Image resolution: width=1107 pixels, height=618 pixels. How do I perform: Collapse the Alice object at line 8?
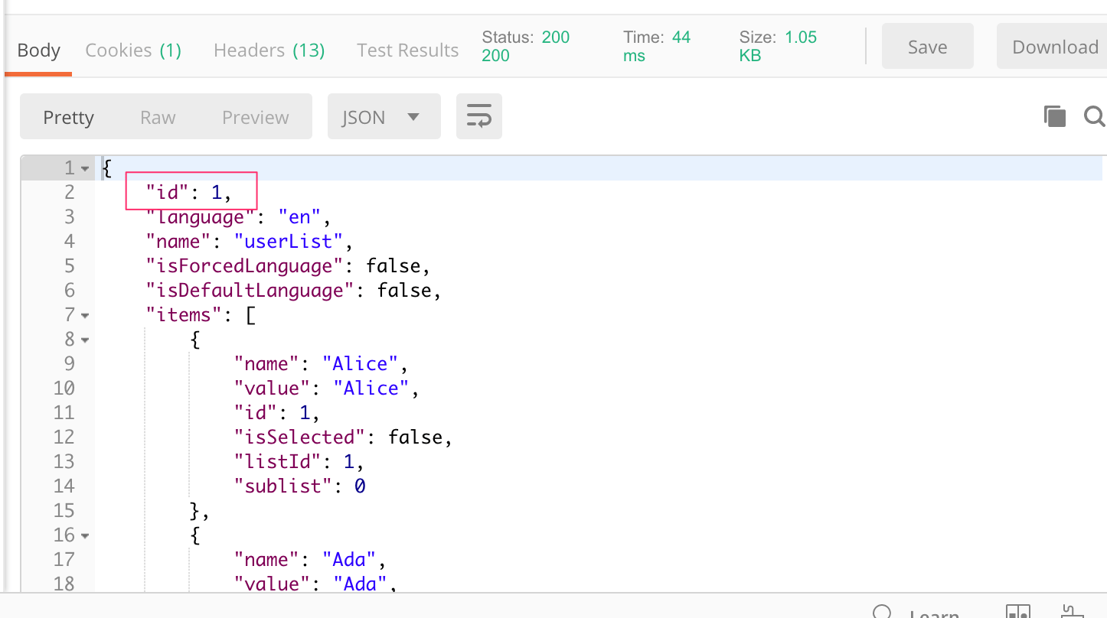pos(85,340)
